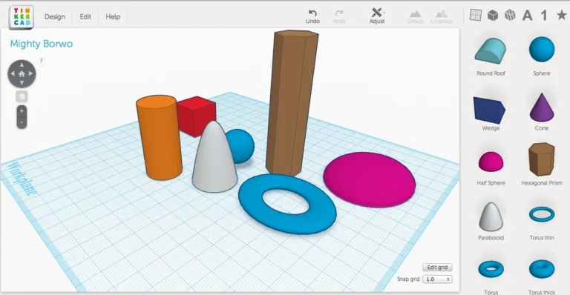
Task: Click the Mighty Borwo project title
Action: pyautogui.click(x=42, y=44)
